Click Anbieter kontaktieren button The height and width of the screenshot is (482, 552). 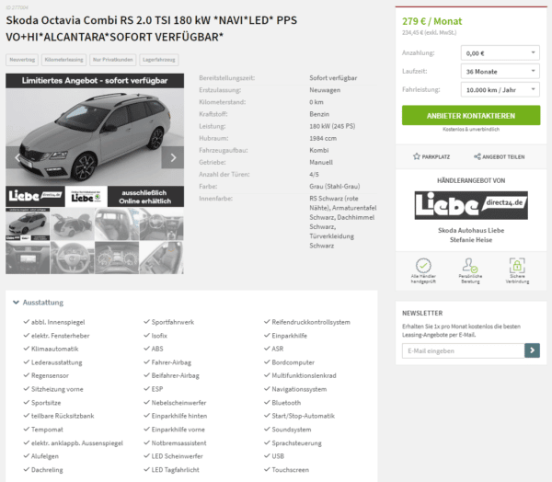pyautogui.click(x=471, y=116)
